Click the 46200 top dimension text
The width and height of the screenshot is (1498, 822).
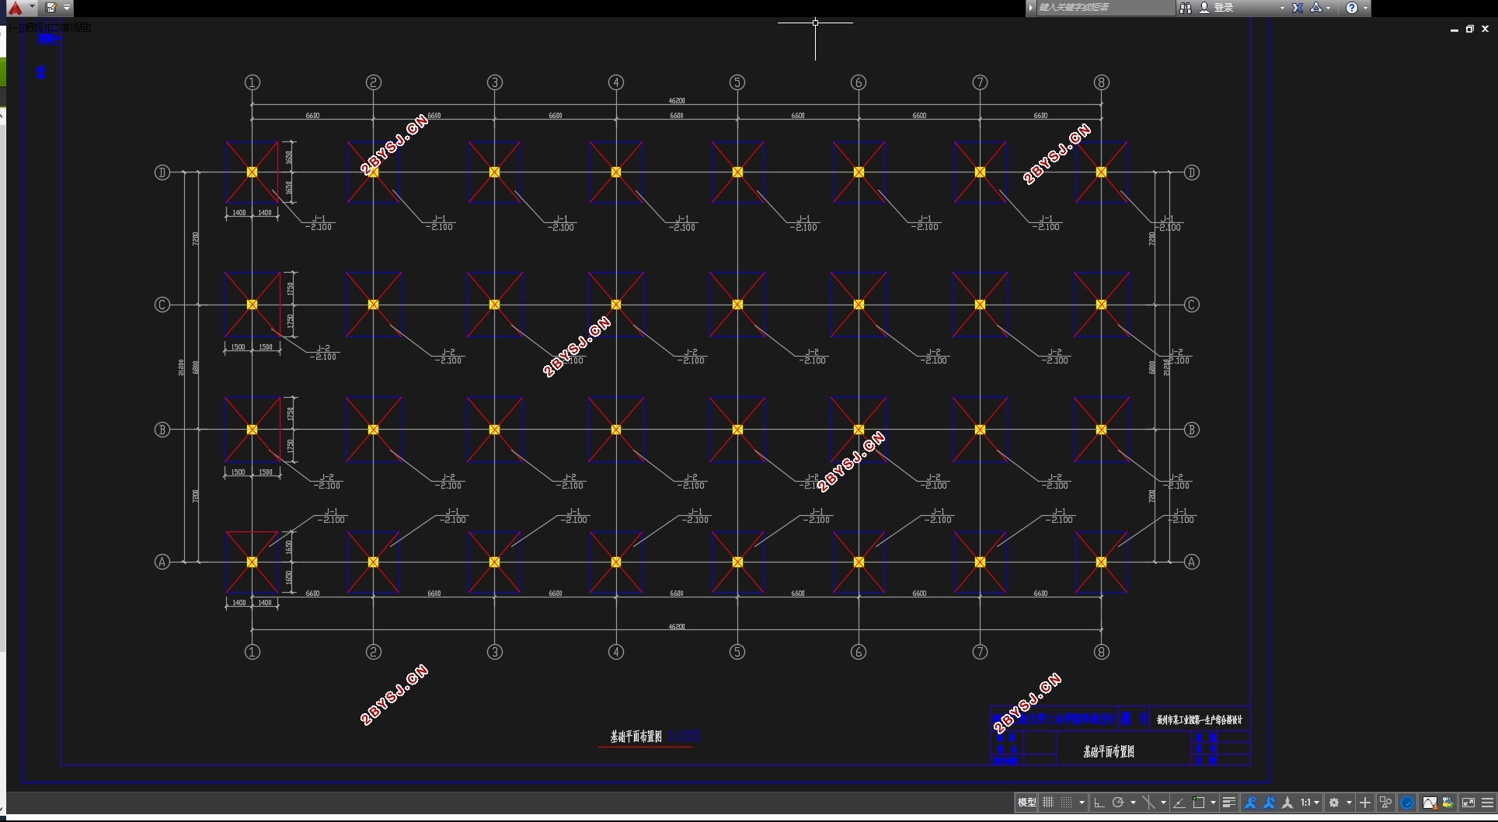point(677,101)
